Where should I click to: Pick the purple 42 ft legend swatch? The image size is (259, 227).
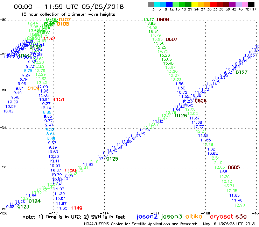click(x=232, y=4)
